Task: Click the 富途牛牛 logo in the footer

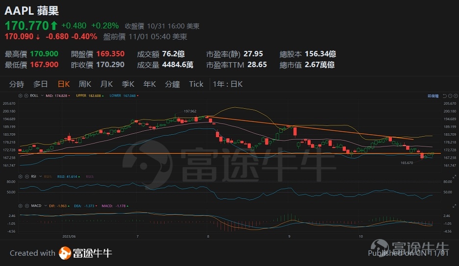Action: coord(85,253)
